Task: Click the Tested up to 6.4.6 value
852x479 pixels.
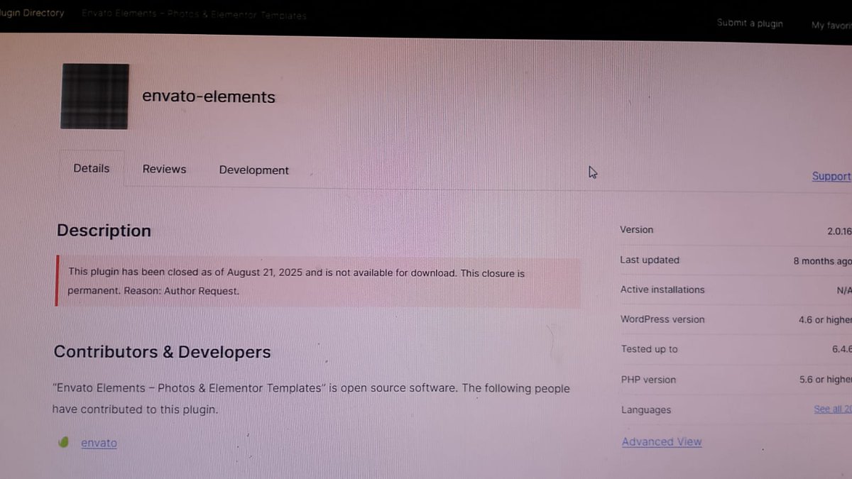Action: 843,349
